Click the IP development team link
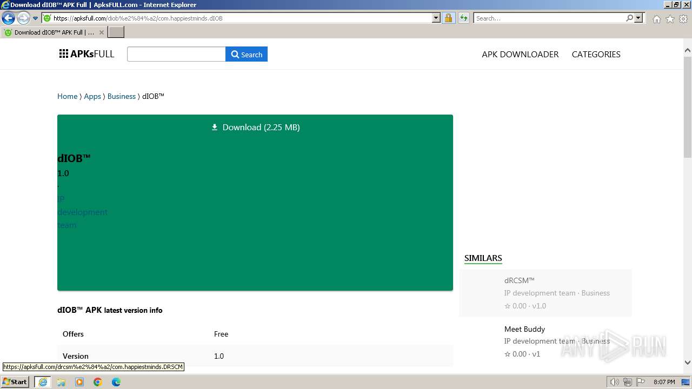692x389 pixels. pyautogui.click(x=82, y=212)
